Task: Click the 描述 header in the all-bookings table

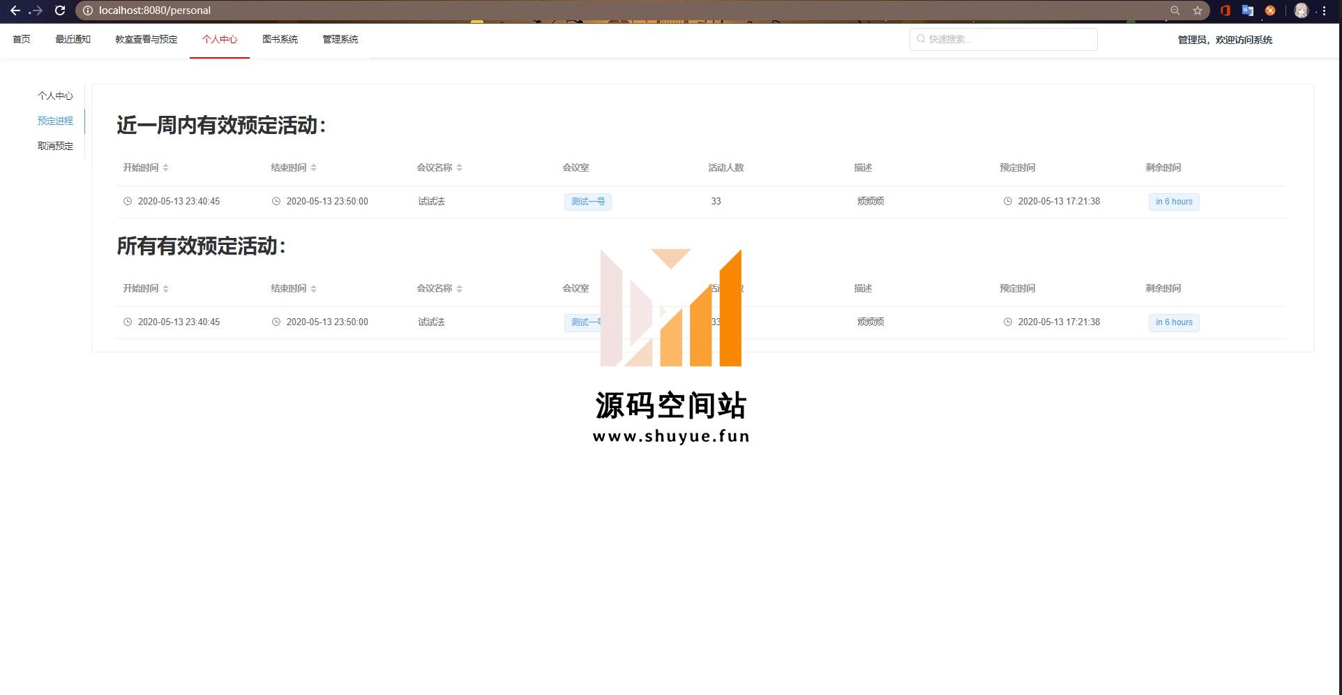Action: tap(863, 288)
